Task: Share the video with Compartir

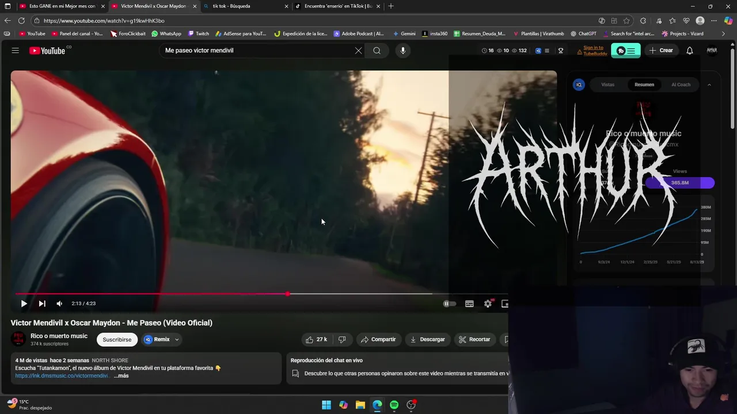Action: point(378,339)
